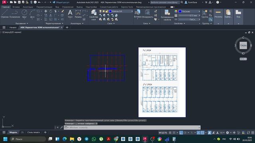This screenshot has height=143, width=255.
Task: Toggle the layer on/off lightbulb icon
Action: point(100,11)
